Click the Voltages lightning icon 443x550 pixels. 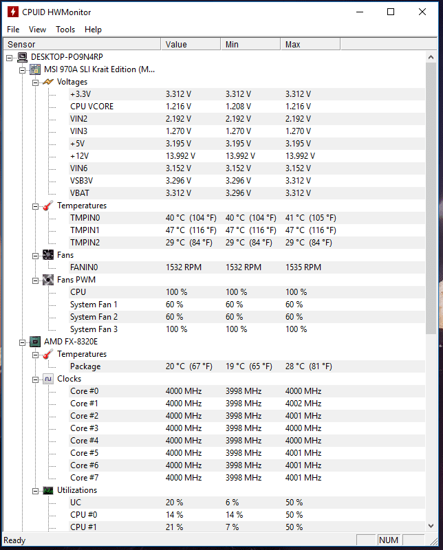(48, 82)
